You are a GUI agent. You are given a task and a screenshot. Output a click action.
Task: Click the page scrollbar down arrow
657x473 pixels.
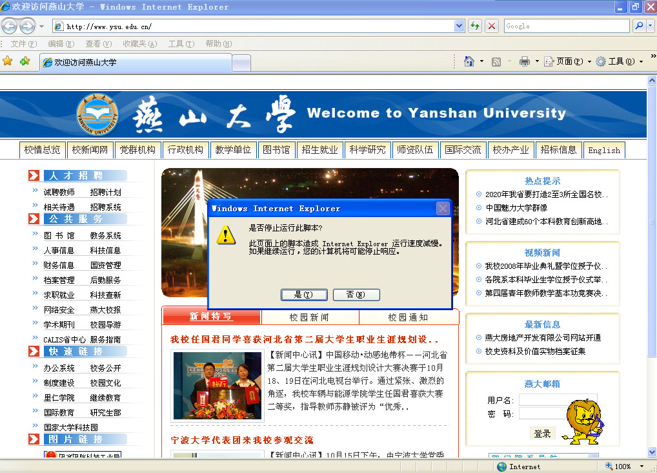(652, 452)
